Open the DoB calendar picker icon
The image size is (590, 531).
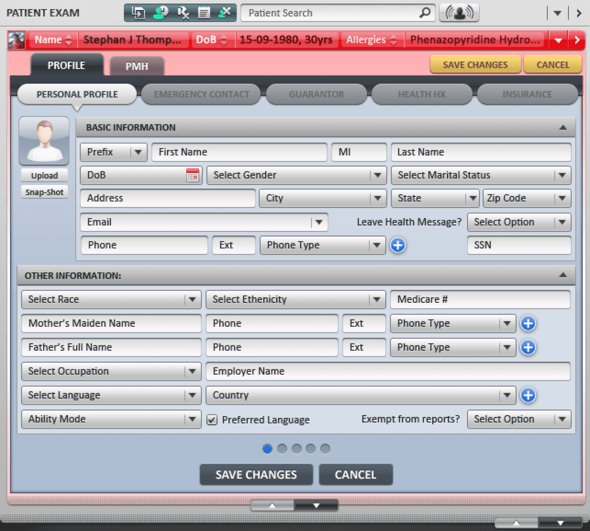[x=193, y=175]
